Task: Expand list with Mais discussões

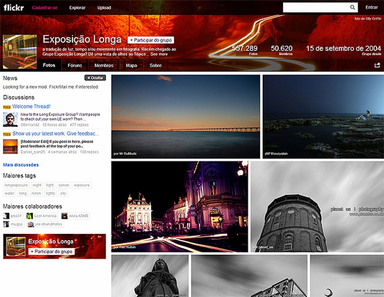Action: coord(21,165)
